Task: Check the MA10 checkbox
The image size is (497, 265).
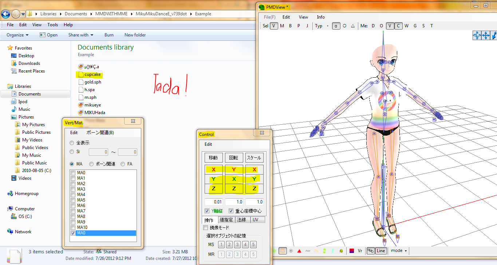Action: pos(73,227)
